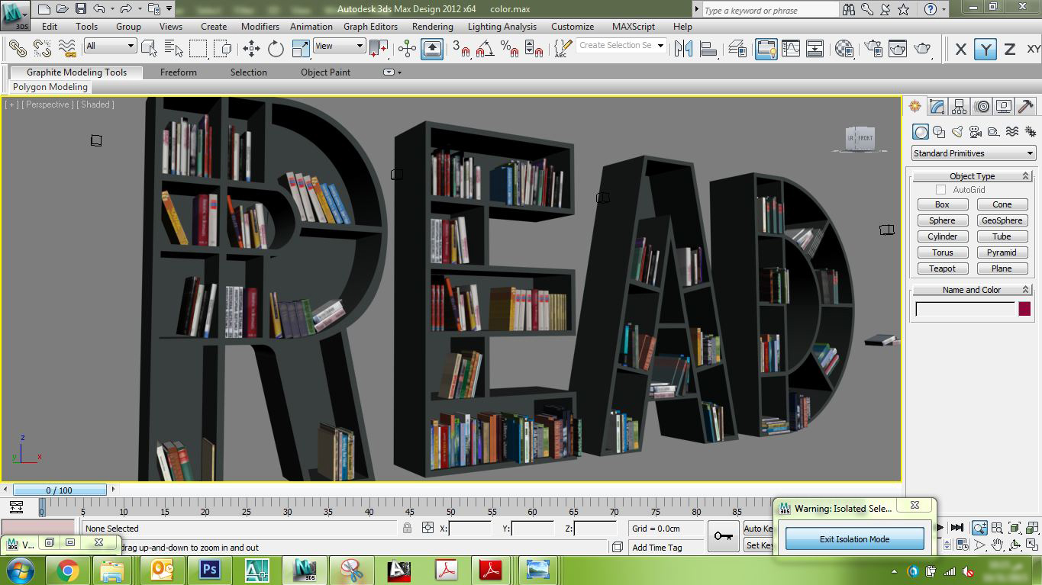Select the Move transform tool
Image resolution: width=1042 pixels, height=585 pixels.
[x=251, y=49]
